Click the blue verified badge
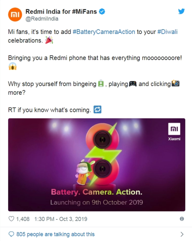The image size is (192, 241). pyautogui.click(x=102, y=11)
